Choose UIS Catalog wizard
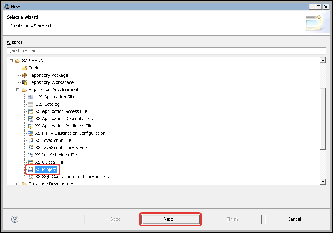This screenshot has width=333, height=233. pos(47,104)
